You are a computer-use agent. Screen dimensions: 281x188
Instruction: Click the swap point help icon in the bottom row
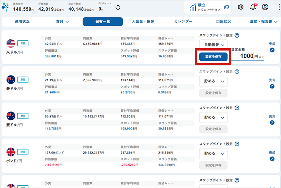237,180
